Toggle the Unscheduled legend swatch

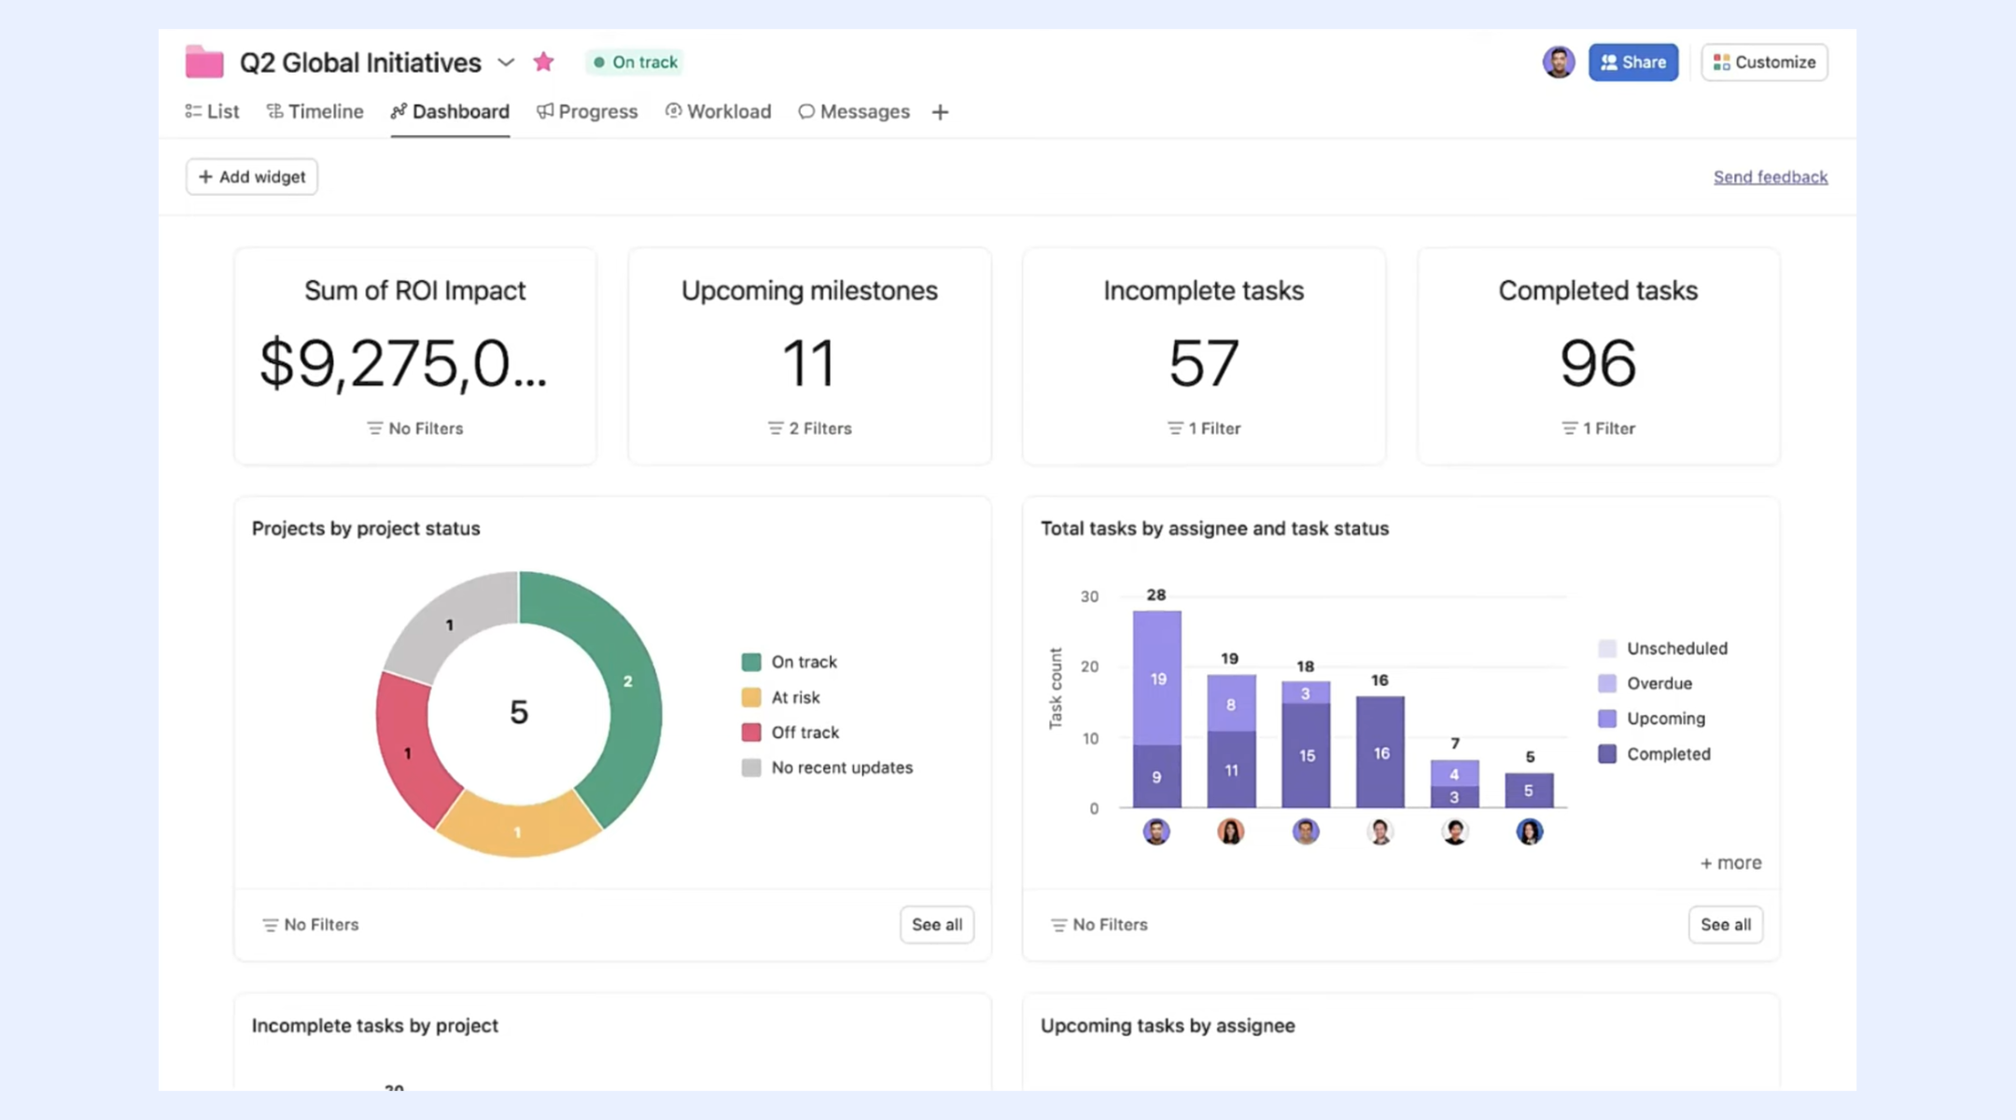coord(1607,649)
